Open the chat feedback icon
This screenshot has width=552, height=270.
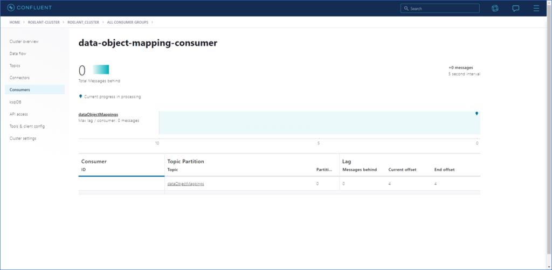pyautogui.click(x=515, y=8)
